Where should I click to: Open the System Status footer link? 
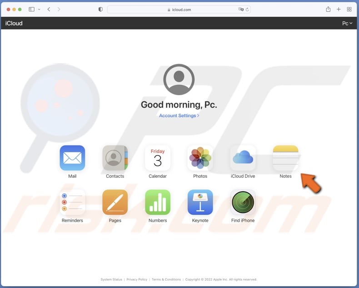click(x=111, y=279)
